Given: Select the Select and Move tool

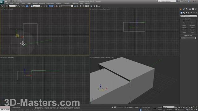Looking at the screenshot, I should pos(27,6).
